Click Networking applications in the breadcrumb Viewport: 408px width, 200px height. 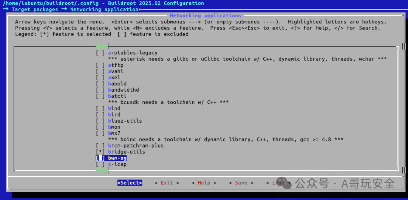coord(105,9)
